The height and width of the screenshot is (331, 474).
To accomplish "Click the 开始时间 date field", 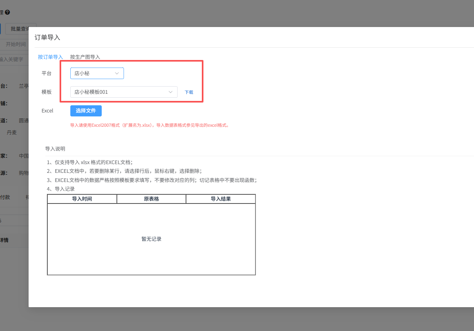I will tap(16, 44).
